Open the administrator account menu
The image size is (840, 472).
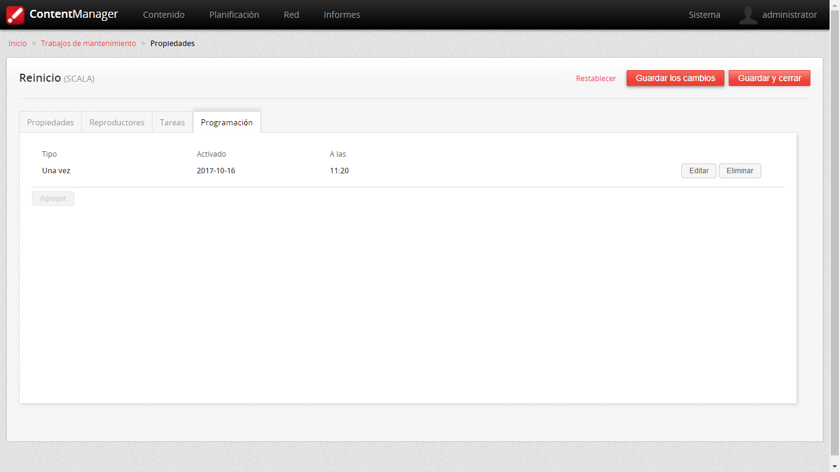point(790,15)
